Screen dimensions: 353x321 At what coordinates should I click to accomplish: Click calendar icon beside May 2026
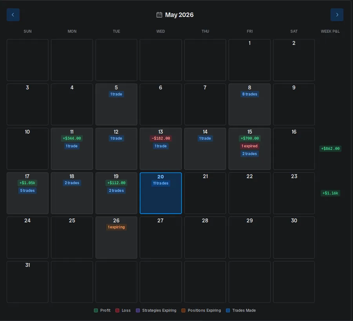point(159,15)
